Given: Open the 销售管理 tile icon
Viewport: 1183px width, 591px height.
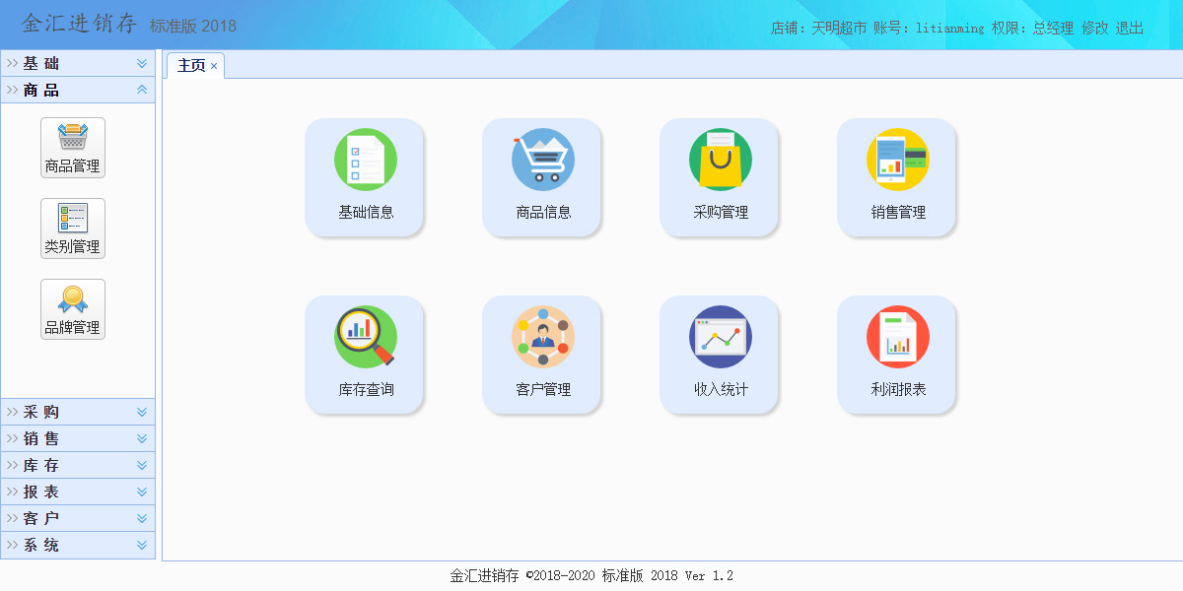Looking at the screenshot, I should 897,160.
